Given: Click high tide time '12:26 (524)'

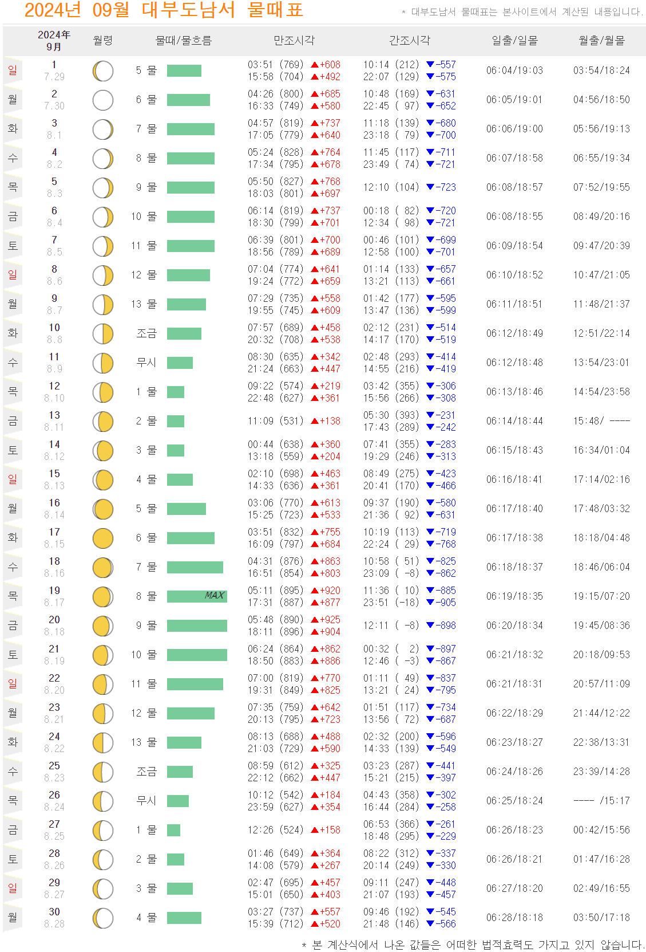Looking at the screenshot, I should (x=275, y=830).
